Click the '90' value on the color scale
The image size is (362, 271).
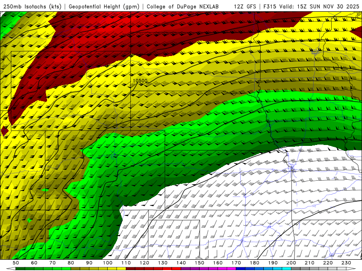pos(89,263)
